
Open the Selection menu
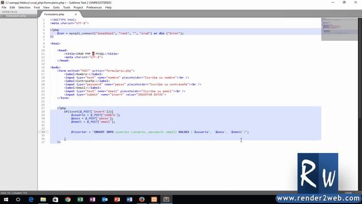coord(24,7)
